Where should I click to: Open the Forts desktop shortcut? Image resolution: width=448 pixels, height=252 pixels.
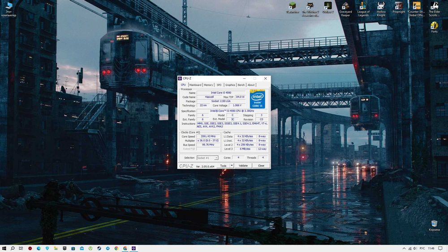(434, 27)
